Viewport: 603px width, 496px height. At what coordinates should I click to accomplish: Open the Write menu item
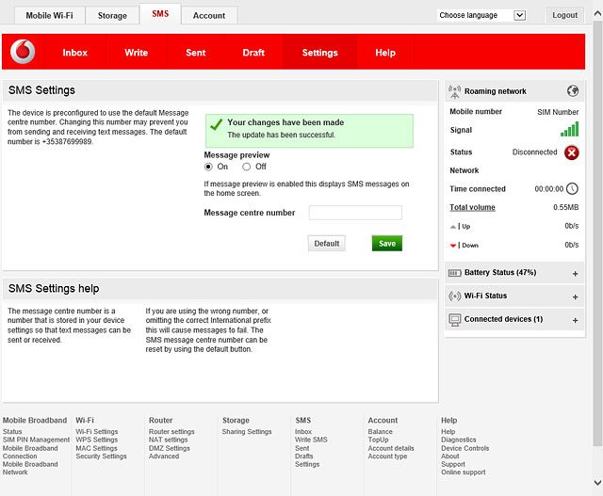click(x=136, y=53)
